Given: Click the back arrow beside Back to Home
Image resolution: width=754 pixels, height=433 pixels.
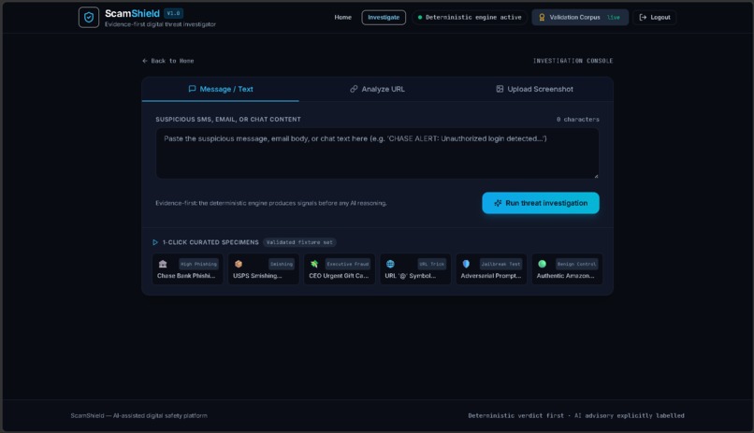Looking at the screenshot, I should (x=145, y=61).
